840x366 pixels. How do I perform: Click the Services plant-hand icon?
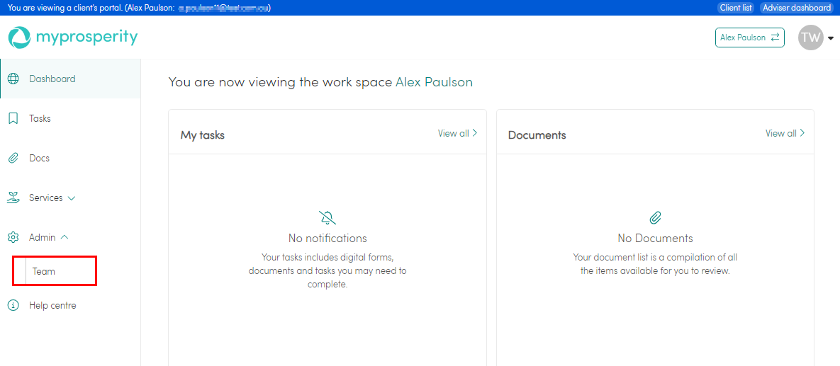13,198
